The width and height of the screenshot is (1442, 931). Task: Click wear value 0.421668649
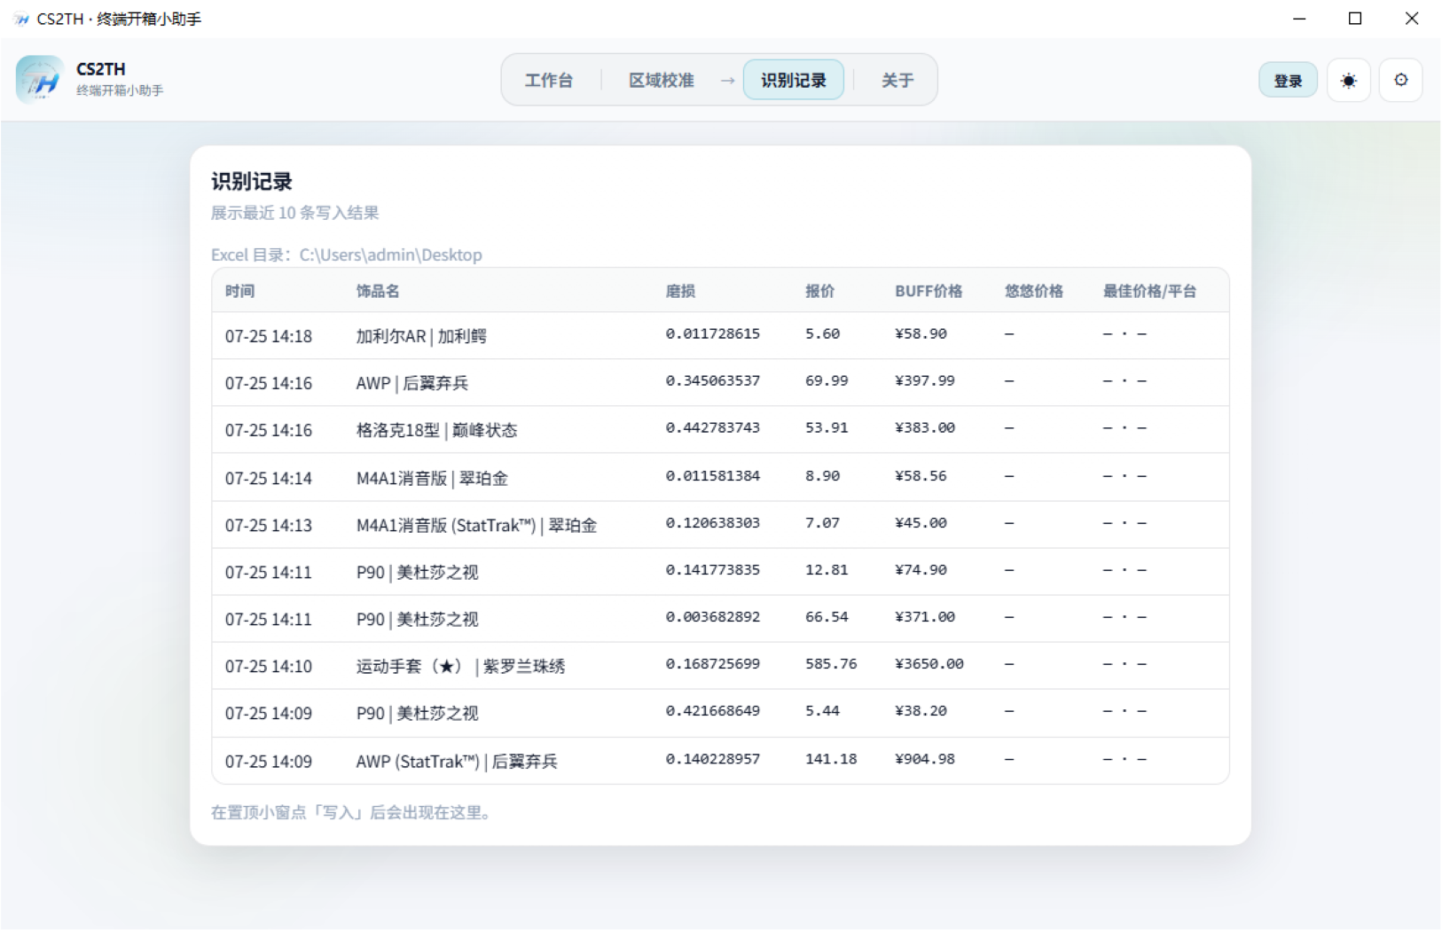712,711
